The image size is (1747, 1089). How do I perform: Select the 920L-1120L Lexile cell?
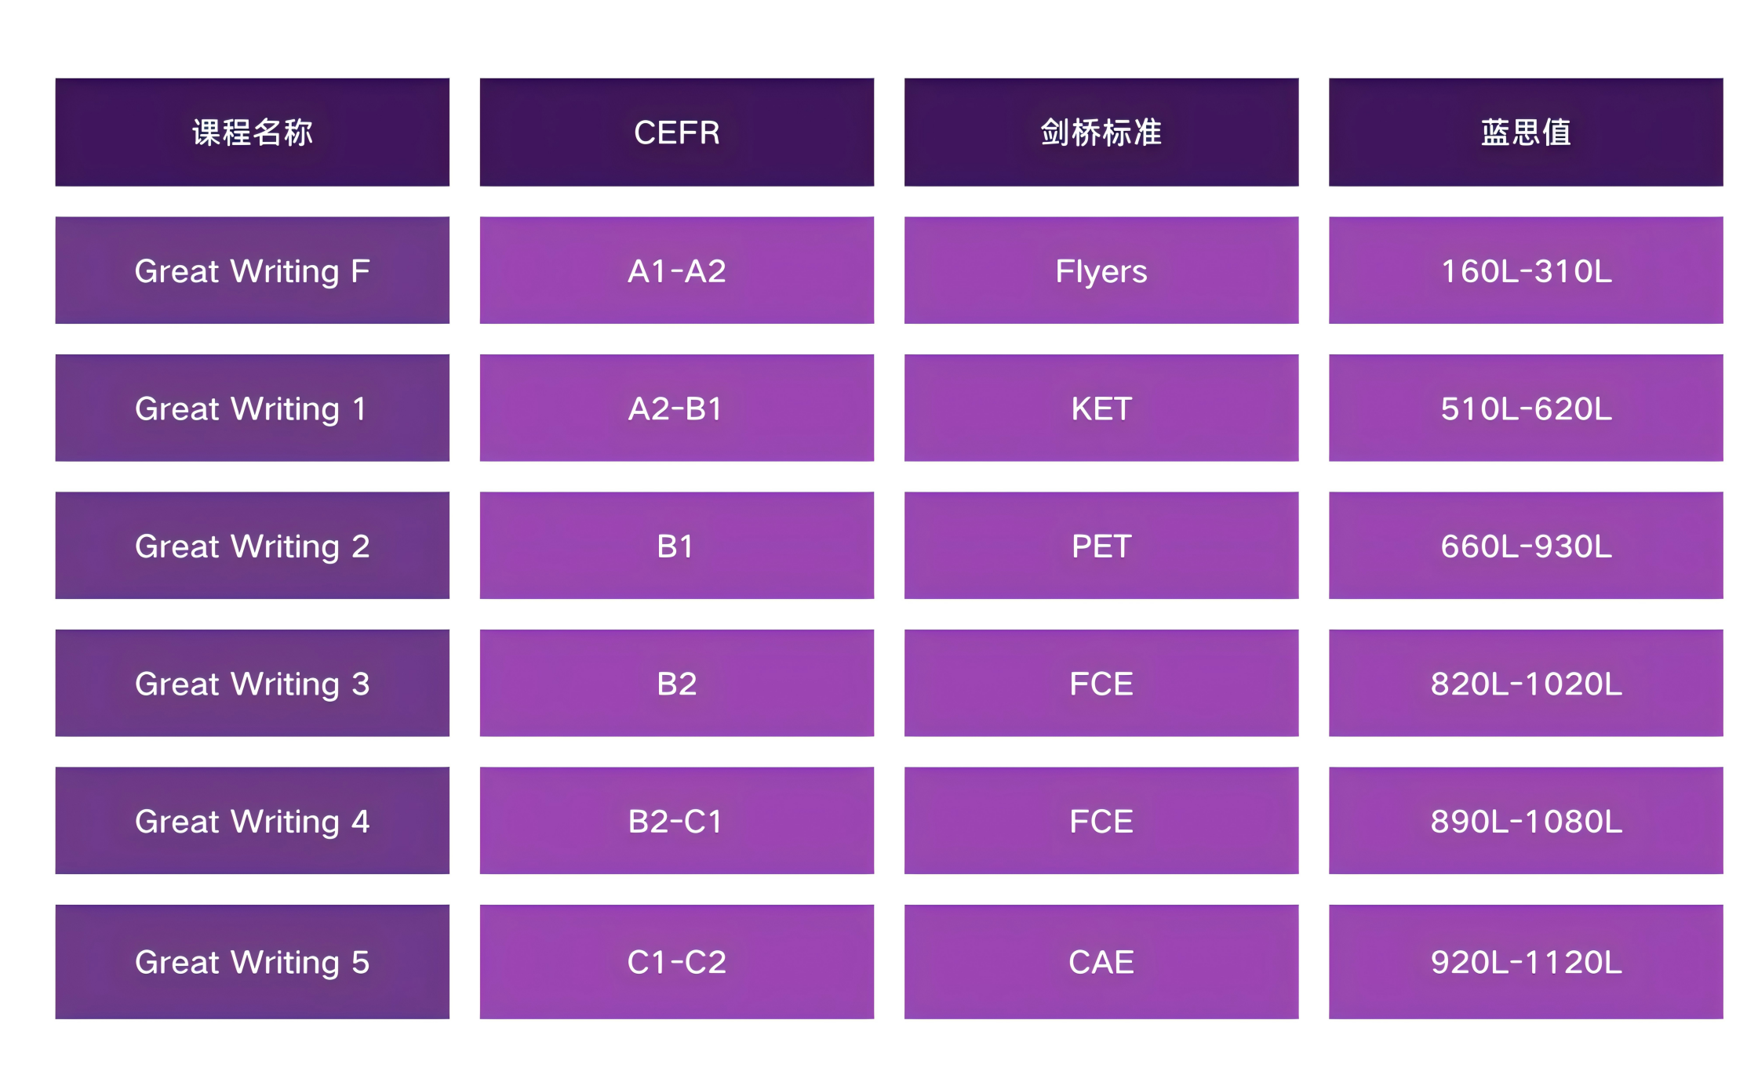tap(1525, 962)
